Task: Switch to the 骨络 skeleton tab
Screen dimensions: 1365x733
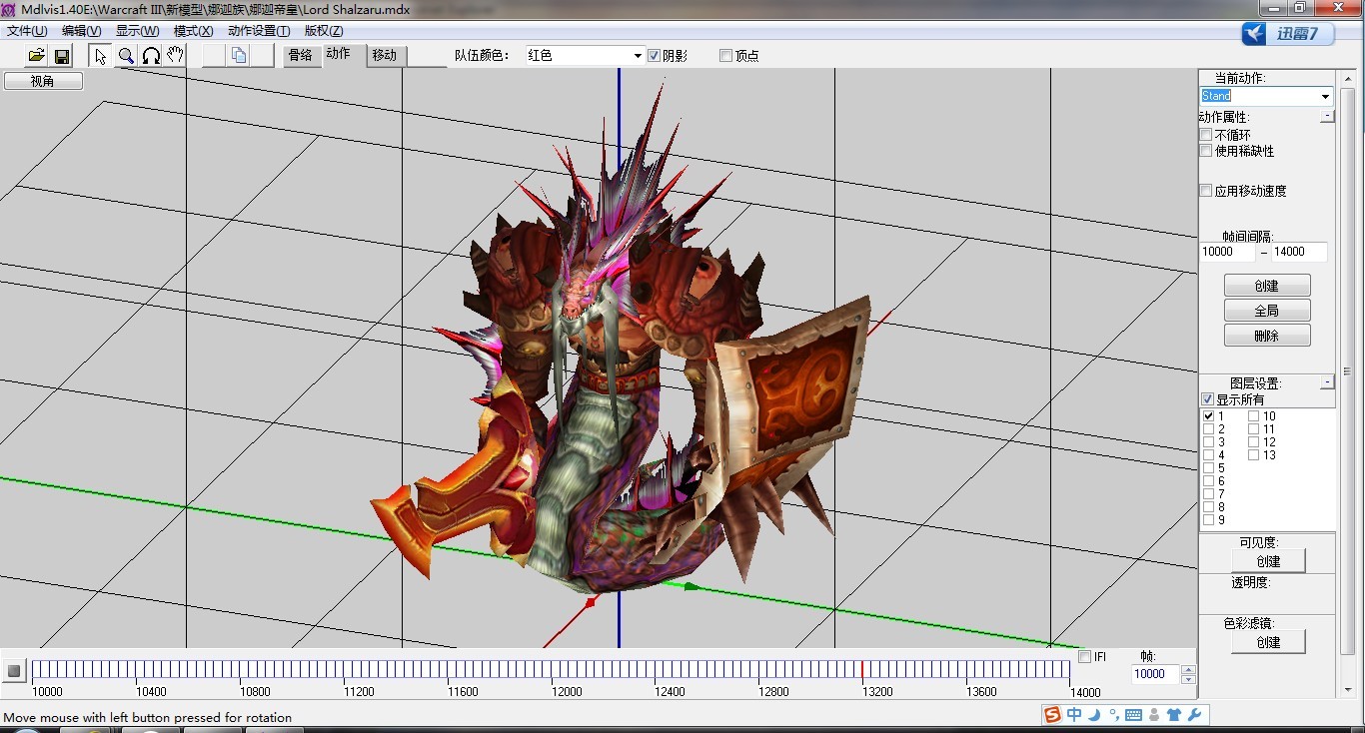Action: (x=301, y=56)
